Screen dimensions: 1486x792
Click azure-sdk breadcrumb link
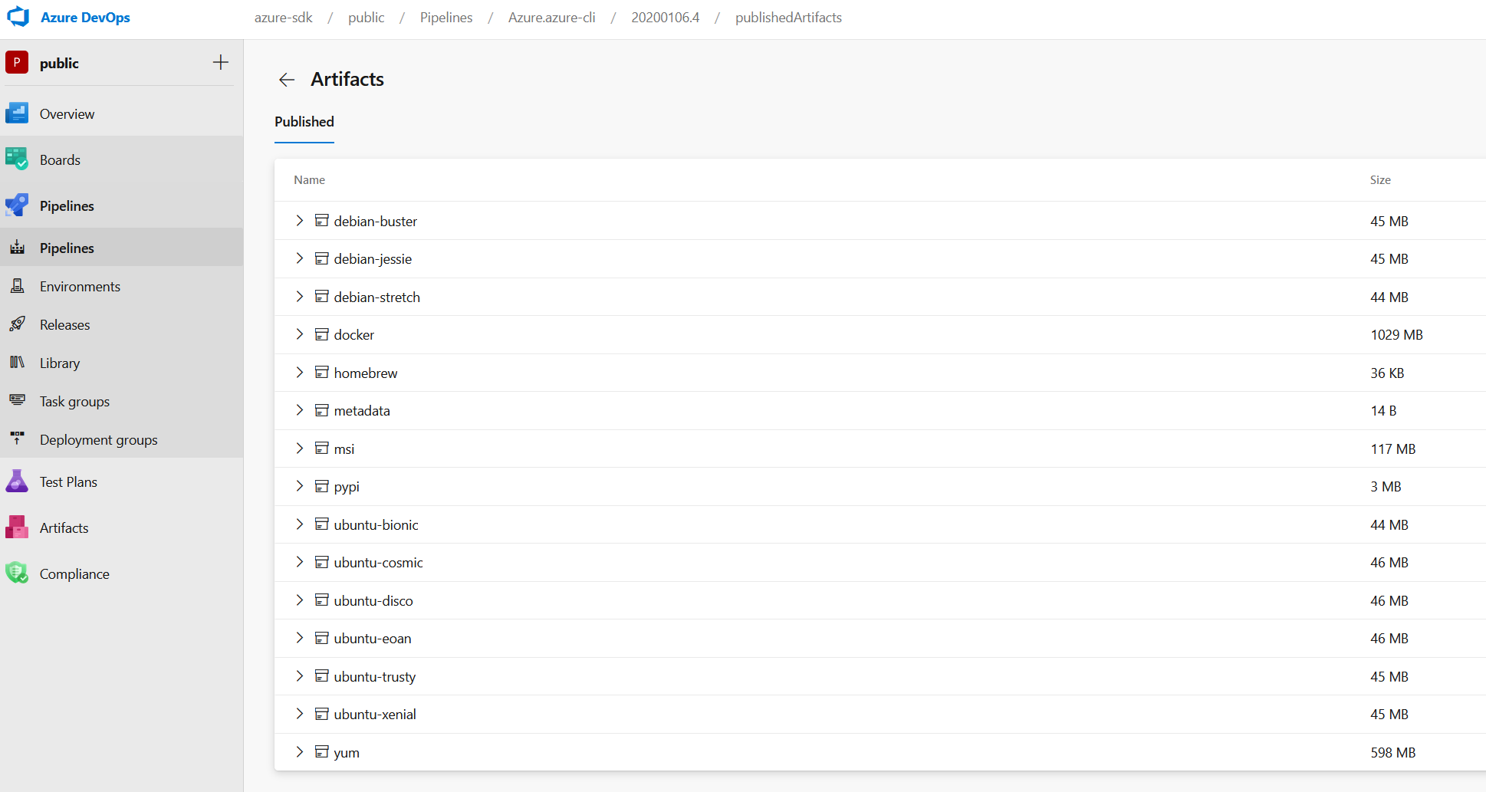[x=283, y=18]
